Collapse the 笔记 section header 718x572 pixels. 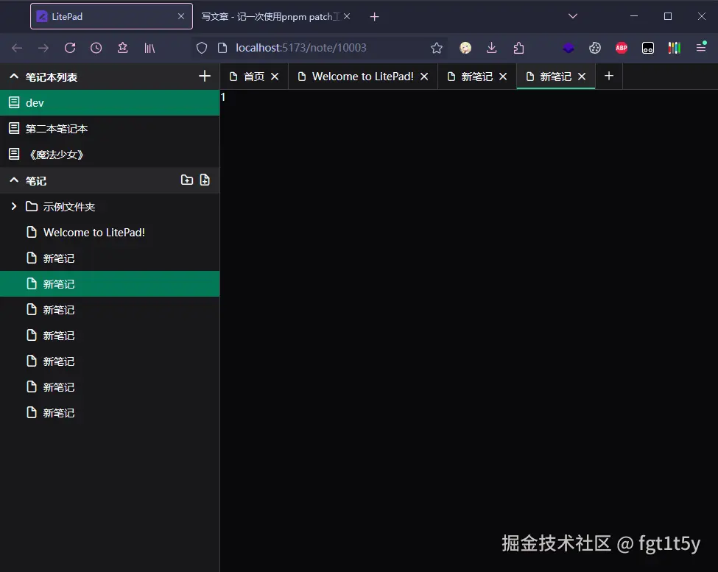pos(13,180)
